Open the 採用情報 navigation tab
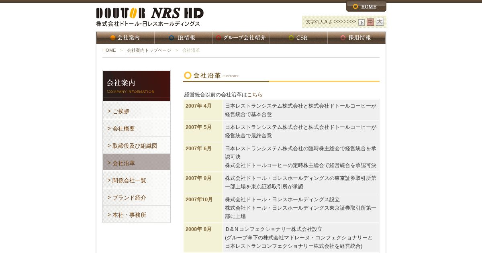Screen dimensions: 482x253 356,38
